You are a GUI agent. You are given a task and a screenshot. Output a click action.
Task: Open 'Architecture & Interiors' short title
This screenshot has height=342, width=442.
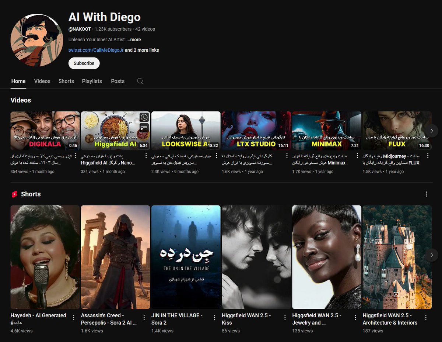pos(390,319)
